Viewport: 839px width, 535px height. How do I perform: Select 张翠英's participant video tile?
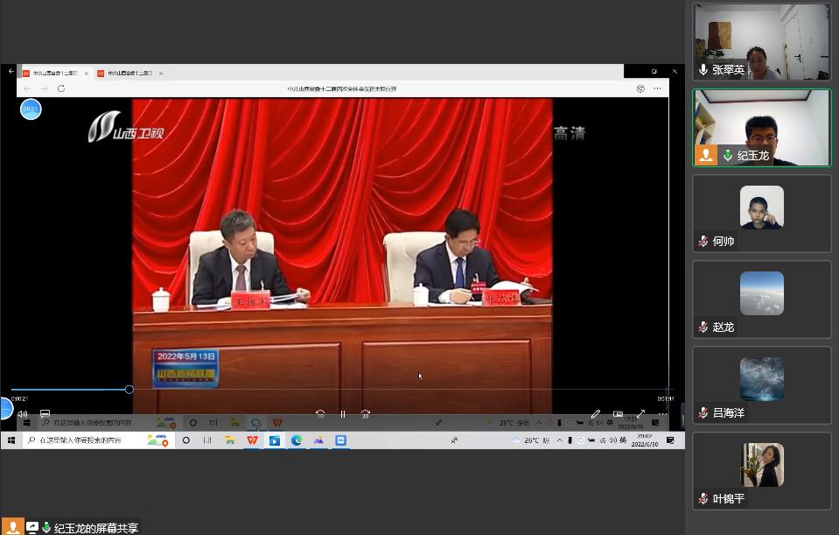(x=761, y=41)
